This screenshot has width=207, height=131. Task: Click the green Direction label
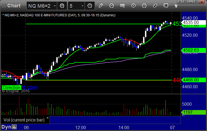click(11, 87)
